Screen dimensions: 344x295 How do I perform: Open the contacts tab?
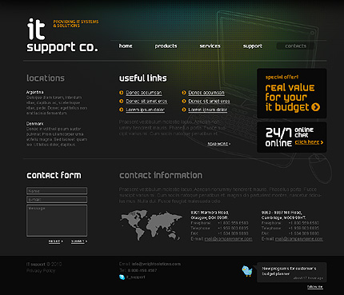[296, 46]
